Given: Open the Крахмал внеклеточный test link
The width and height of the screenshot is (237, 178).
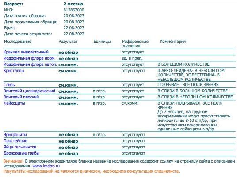Looking at the screenshot, I should [x=26, y=52].
